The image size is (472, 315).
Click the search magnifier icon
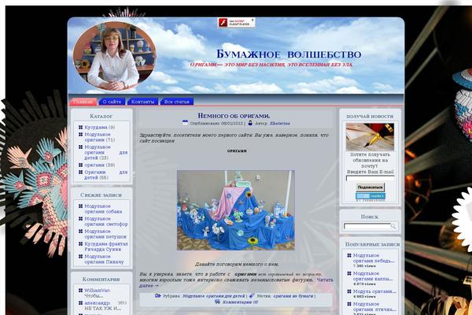393,226
